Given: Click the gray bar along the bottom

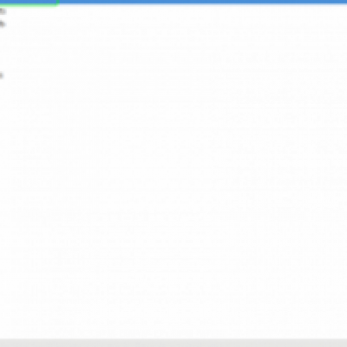Looking at the screenshot, I should 173,343.
